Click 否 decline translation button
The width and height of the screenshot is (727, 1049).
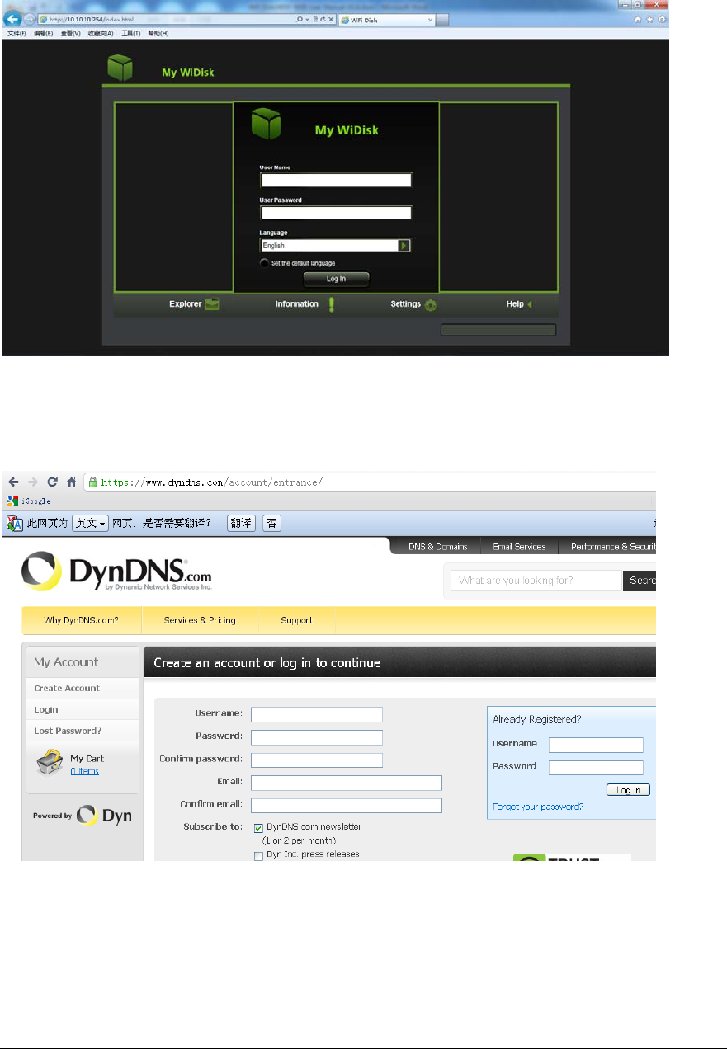pyautogui.click(x=271, y=523)
